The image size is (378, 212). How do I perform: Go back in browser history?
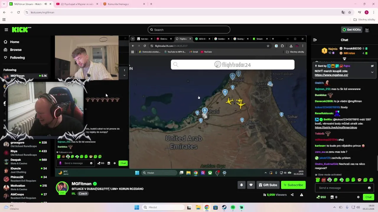pos(4,12)
